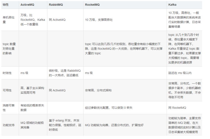
Task: Click ActiveMQ cell 高，基于主从架构实现高可用
Action: coord(32,90)
